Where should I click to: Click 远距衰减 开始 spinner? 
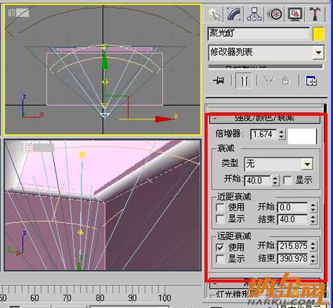pyautogui.click(x=313, y=246)
